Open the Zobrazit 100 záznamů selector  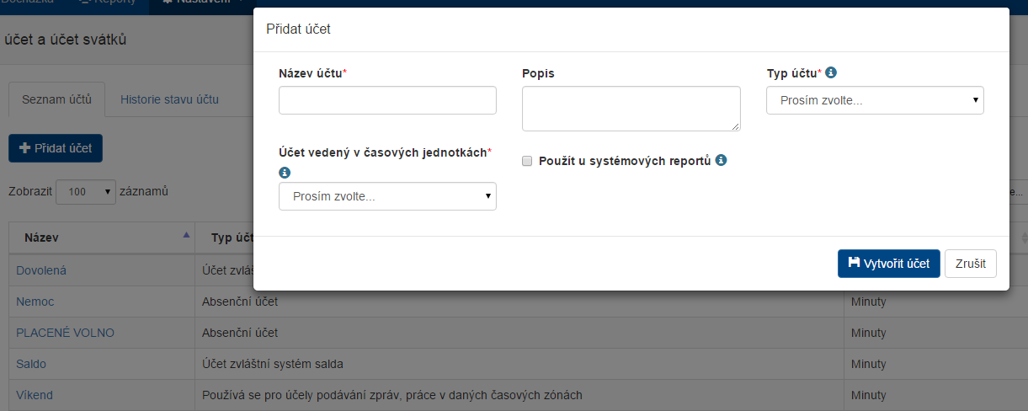coord(85,192)
